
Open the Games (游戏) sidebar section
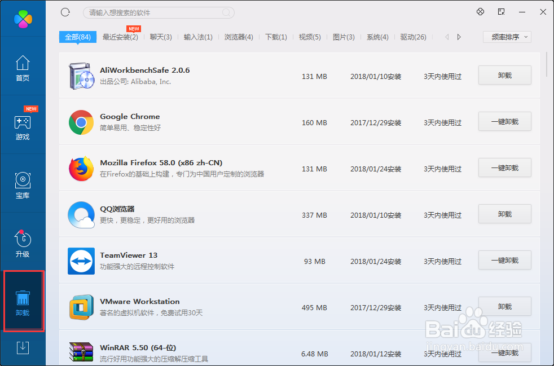[23, 127]
